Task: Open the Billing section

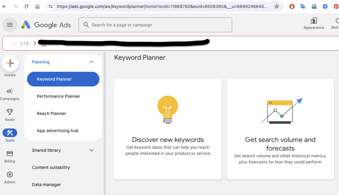Action: tap(10, 157)
